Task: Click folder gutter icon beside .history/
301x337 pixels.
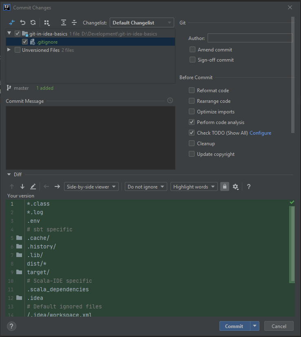Action: coord(19,246)
